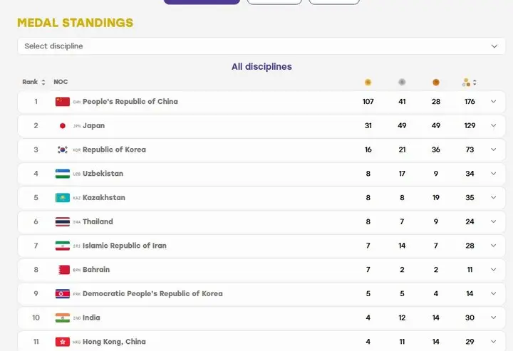The height and width of the screenshot is (351, 513).
Task: Click the DPR Korea flag icon
Action: [x=63, y=293]
